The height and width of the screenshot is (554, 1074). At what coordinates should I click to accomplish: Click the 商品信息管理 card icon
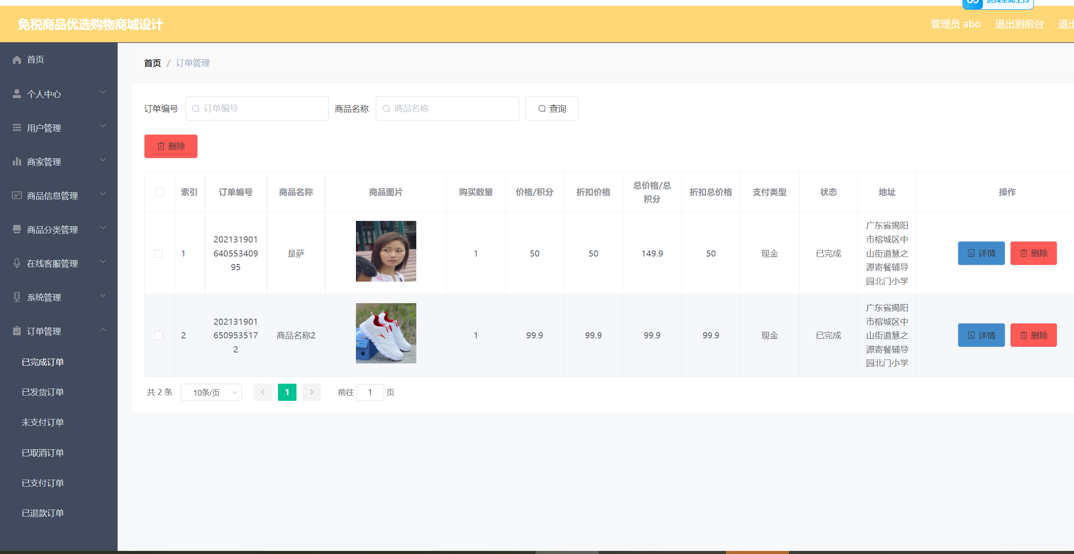coord(17,195)
